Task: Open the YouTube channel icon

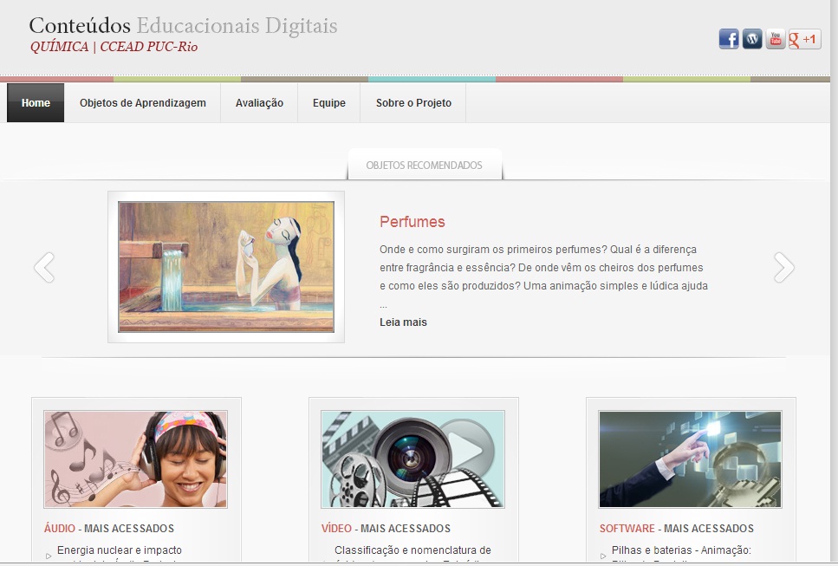Action: [776, 39]
